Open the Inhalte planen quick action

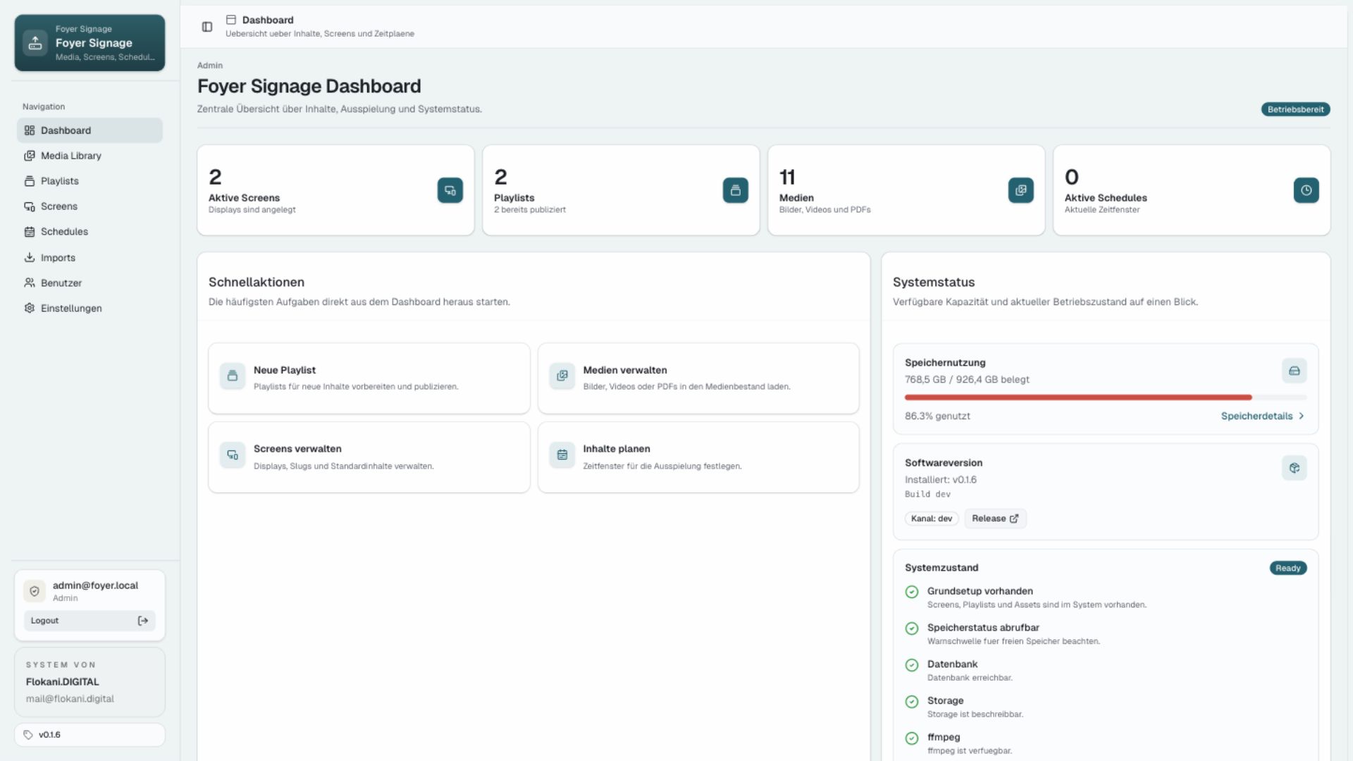pyautogui.click(x=698, y=457)
